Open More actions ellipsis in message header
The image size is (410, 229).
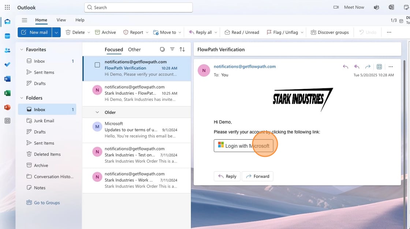click(x=391, y=67)
